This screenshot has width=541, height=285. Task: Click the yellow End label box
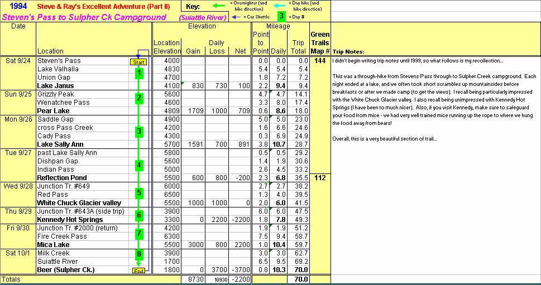(x=138, y=270)
